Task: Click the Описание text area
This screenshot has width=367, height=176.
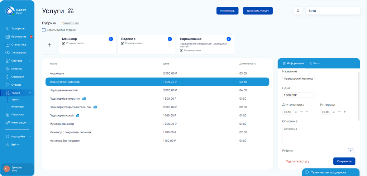Action: point(318,134)
